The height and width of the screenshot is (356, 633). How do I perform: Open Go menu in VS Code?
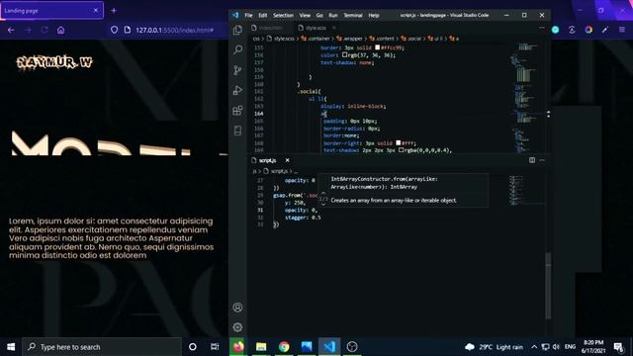pos(319,16)
